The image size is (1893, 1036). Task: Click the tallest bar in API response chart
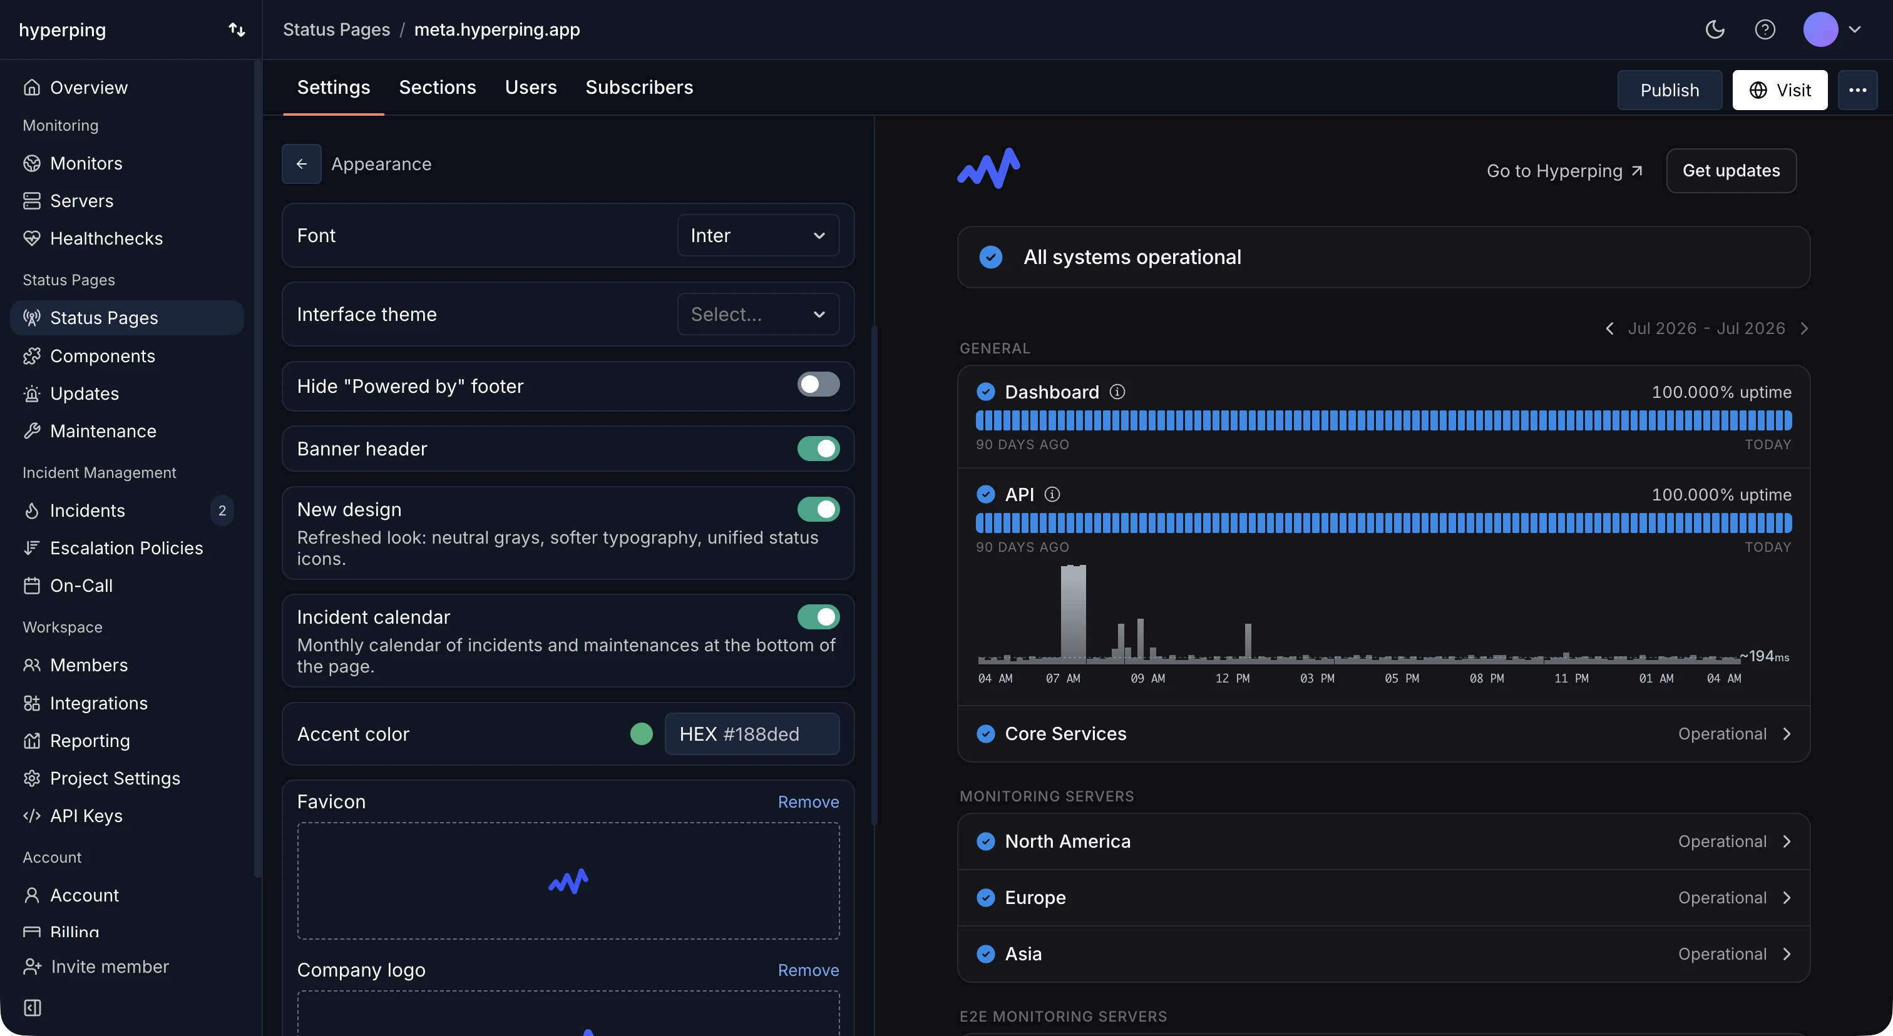(1073, 613)
